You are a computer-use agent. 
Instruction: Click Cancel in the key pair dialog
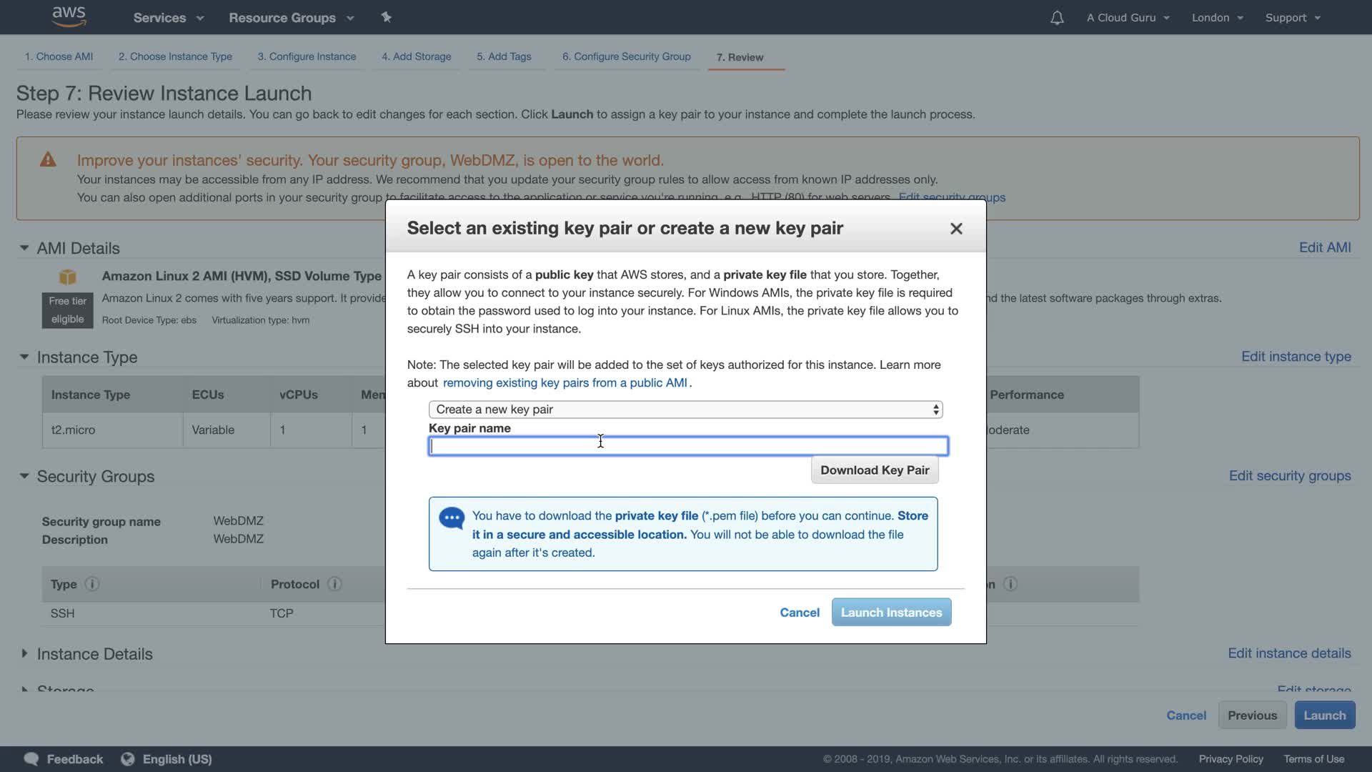click(x=799, y=613)
